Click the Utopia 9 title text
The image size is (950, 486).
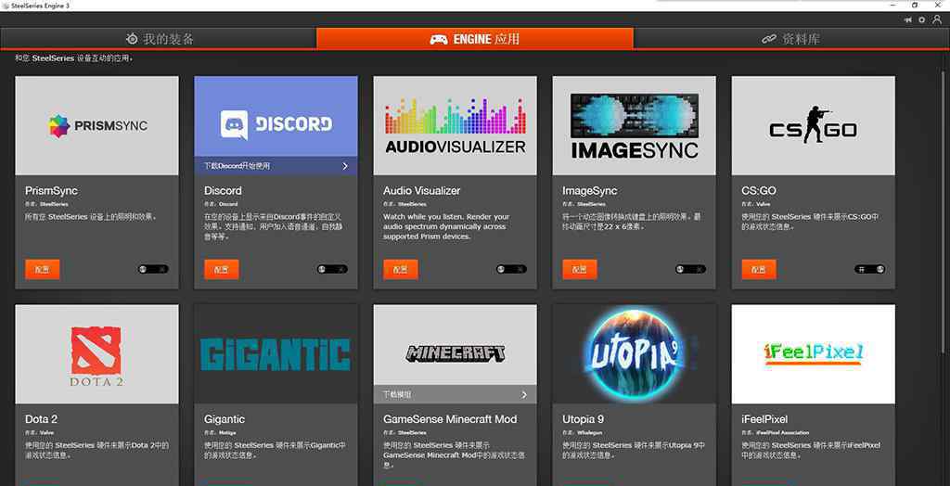[583, 419]
